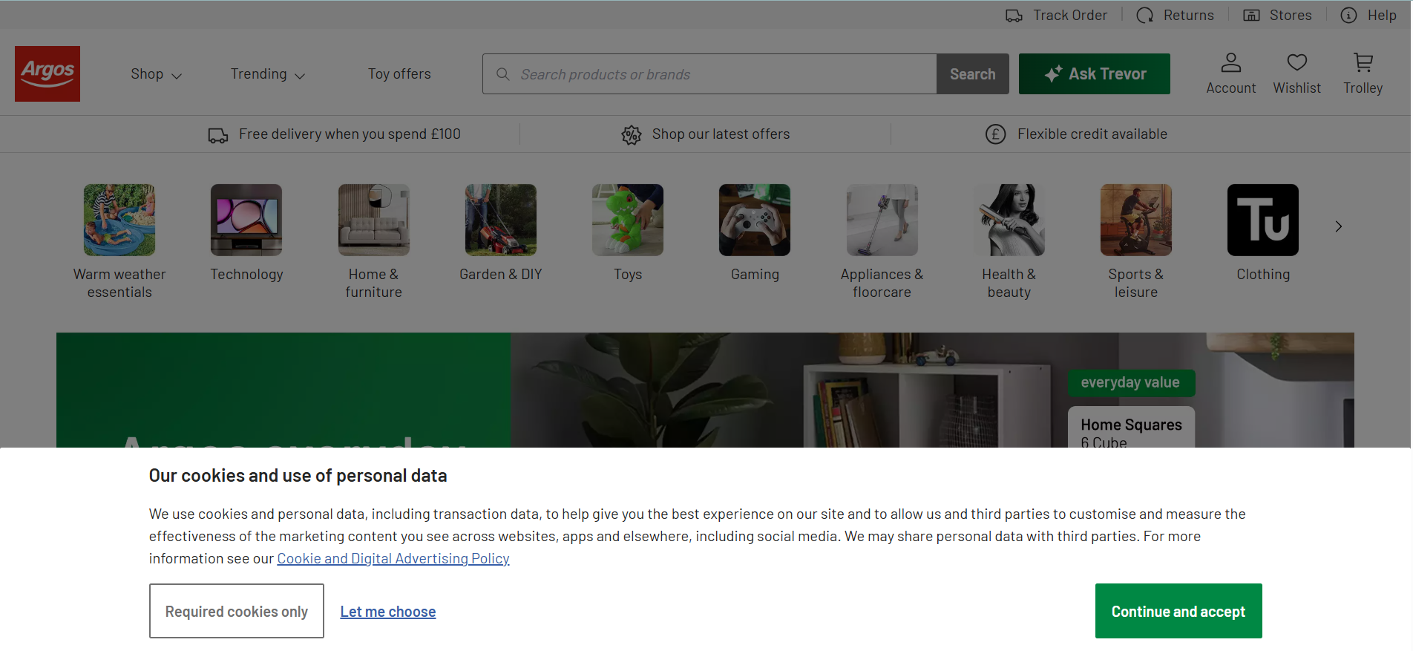Click the free delivery van icon
Viewport: 1413px width, 651px height.
point(218,135)
